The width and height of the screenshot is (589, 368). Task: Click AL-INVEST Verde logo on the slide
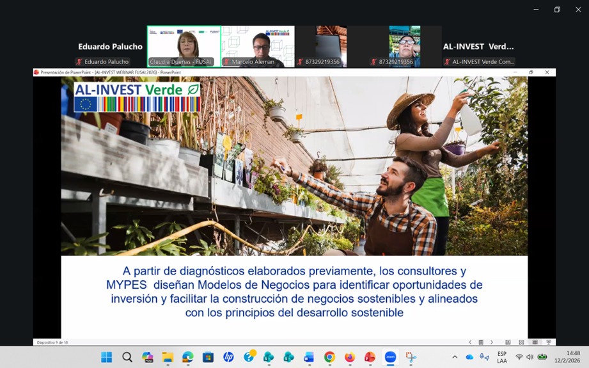(137, 97)
